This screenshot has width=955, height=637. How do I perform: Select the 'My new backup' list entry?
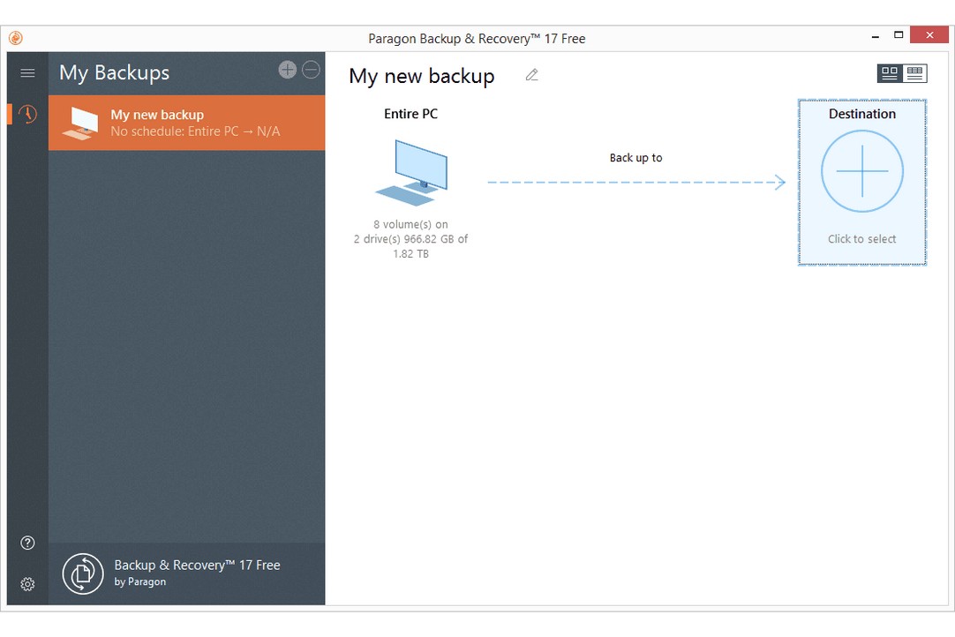click(x=187, y=123)
